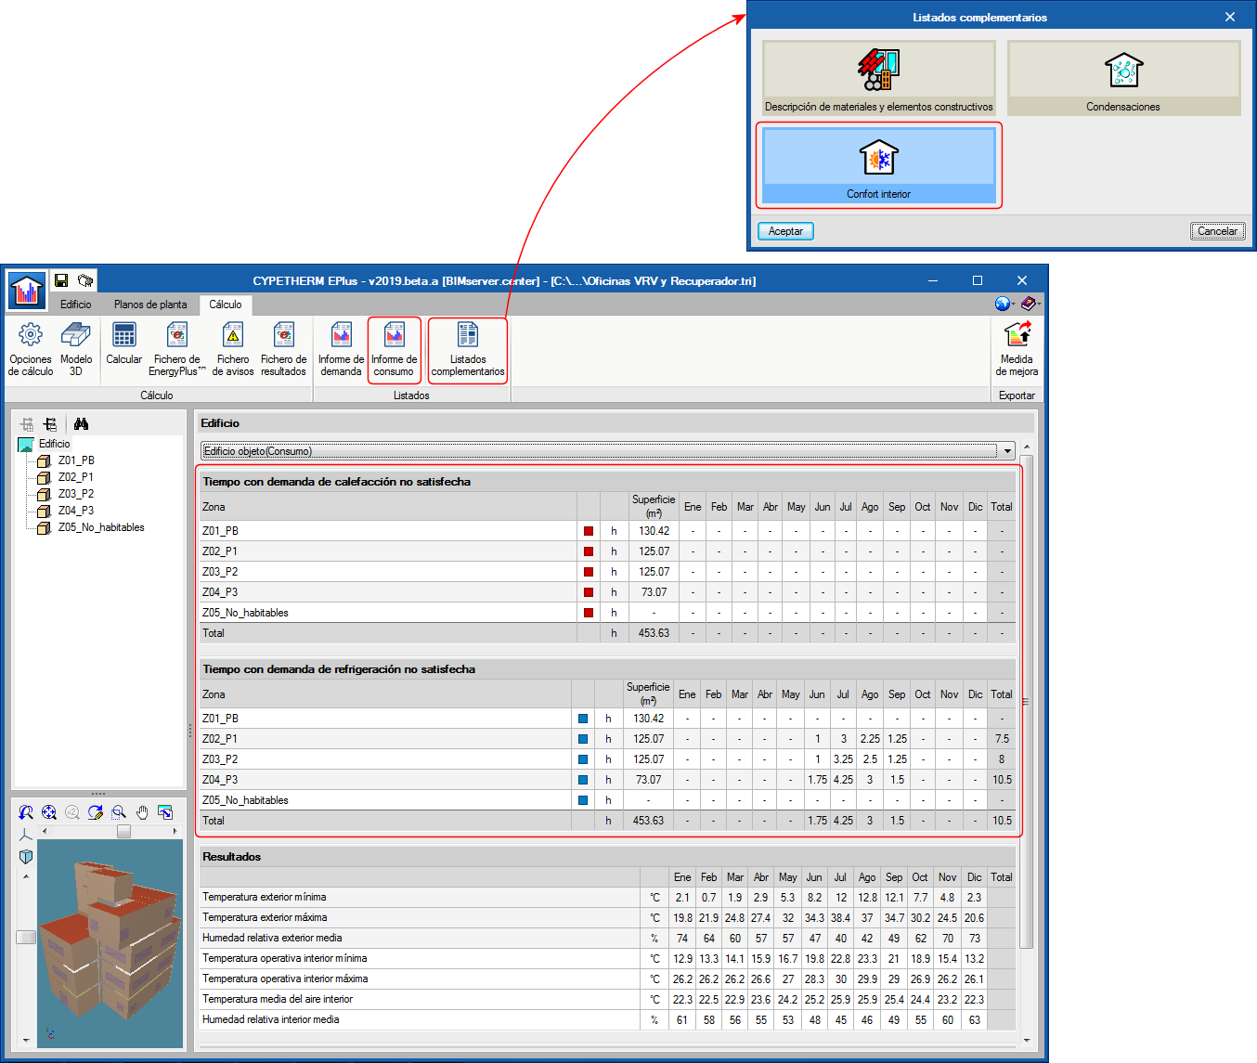Click the results panel vertical scrollbar
The width and height of the screenshot is (1257, 1063).
click(1026, 701)
